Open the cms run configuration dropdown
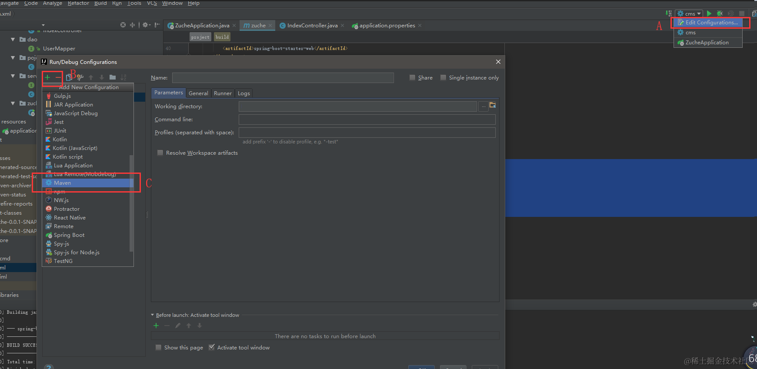The height and width of the screenshot is (369, 757). coord(689,13)
